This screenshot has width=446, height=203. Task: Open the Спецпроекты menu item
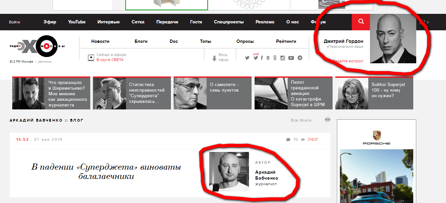229,22
